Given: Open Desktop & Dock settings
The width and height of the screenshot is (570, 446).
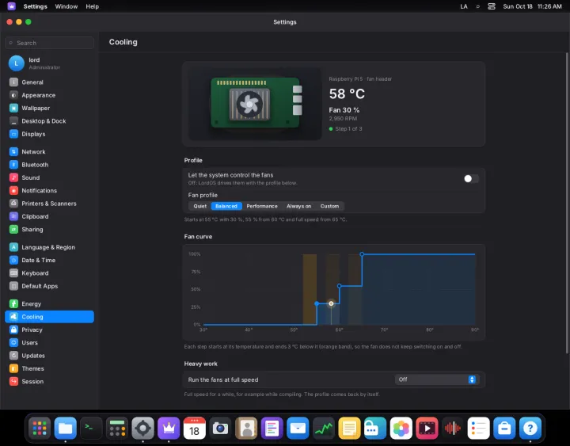Looking at the screenshot, I should [49, 121].
